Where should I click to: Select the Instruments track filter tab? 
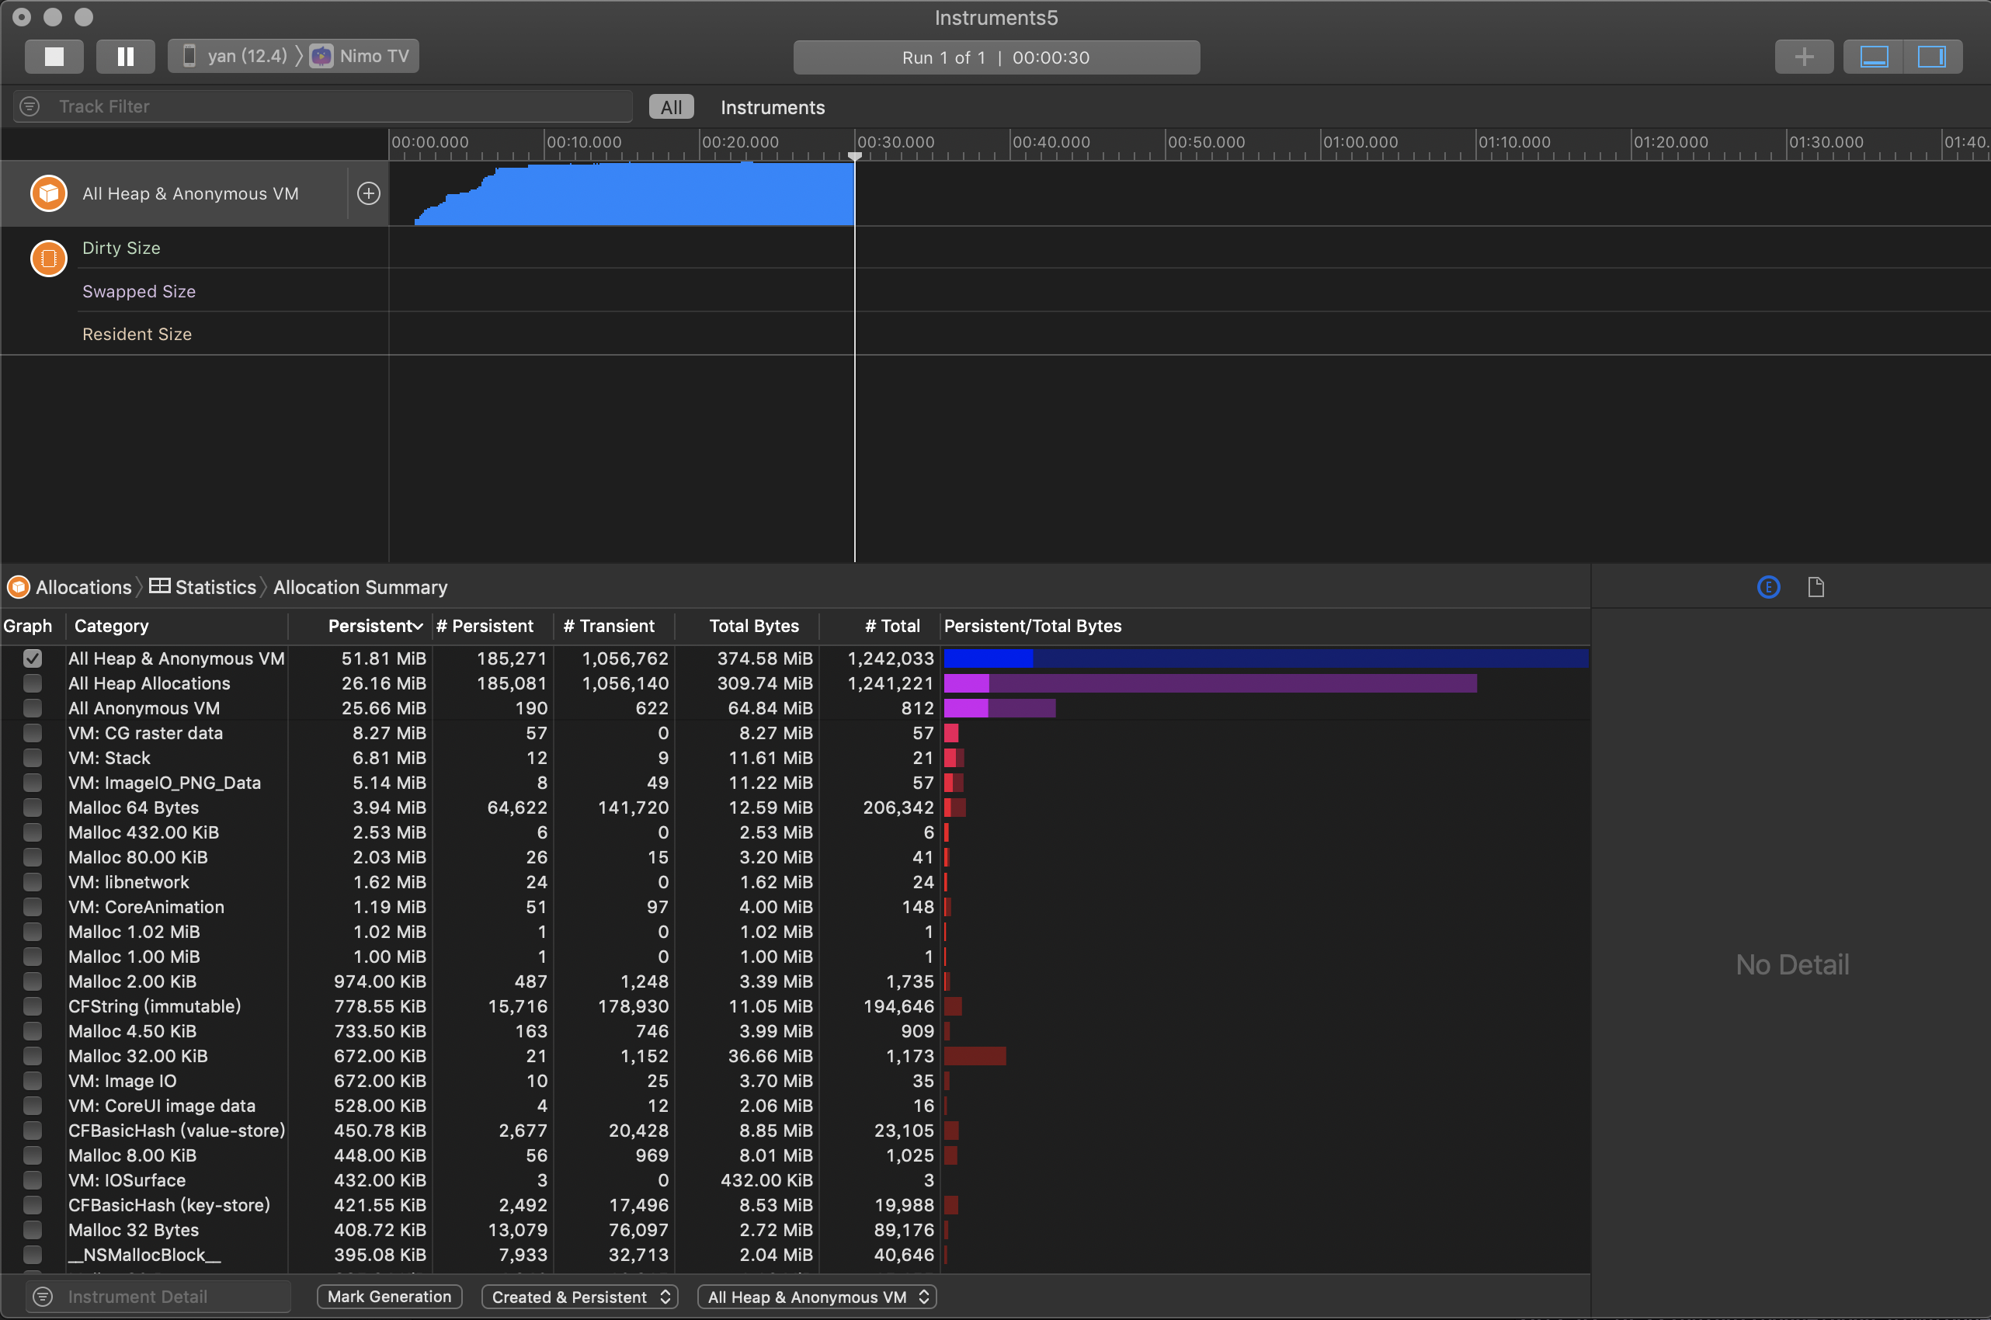(x=772, y=108)
